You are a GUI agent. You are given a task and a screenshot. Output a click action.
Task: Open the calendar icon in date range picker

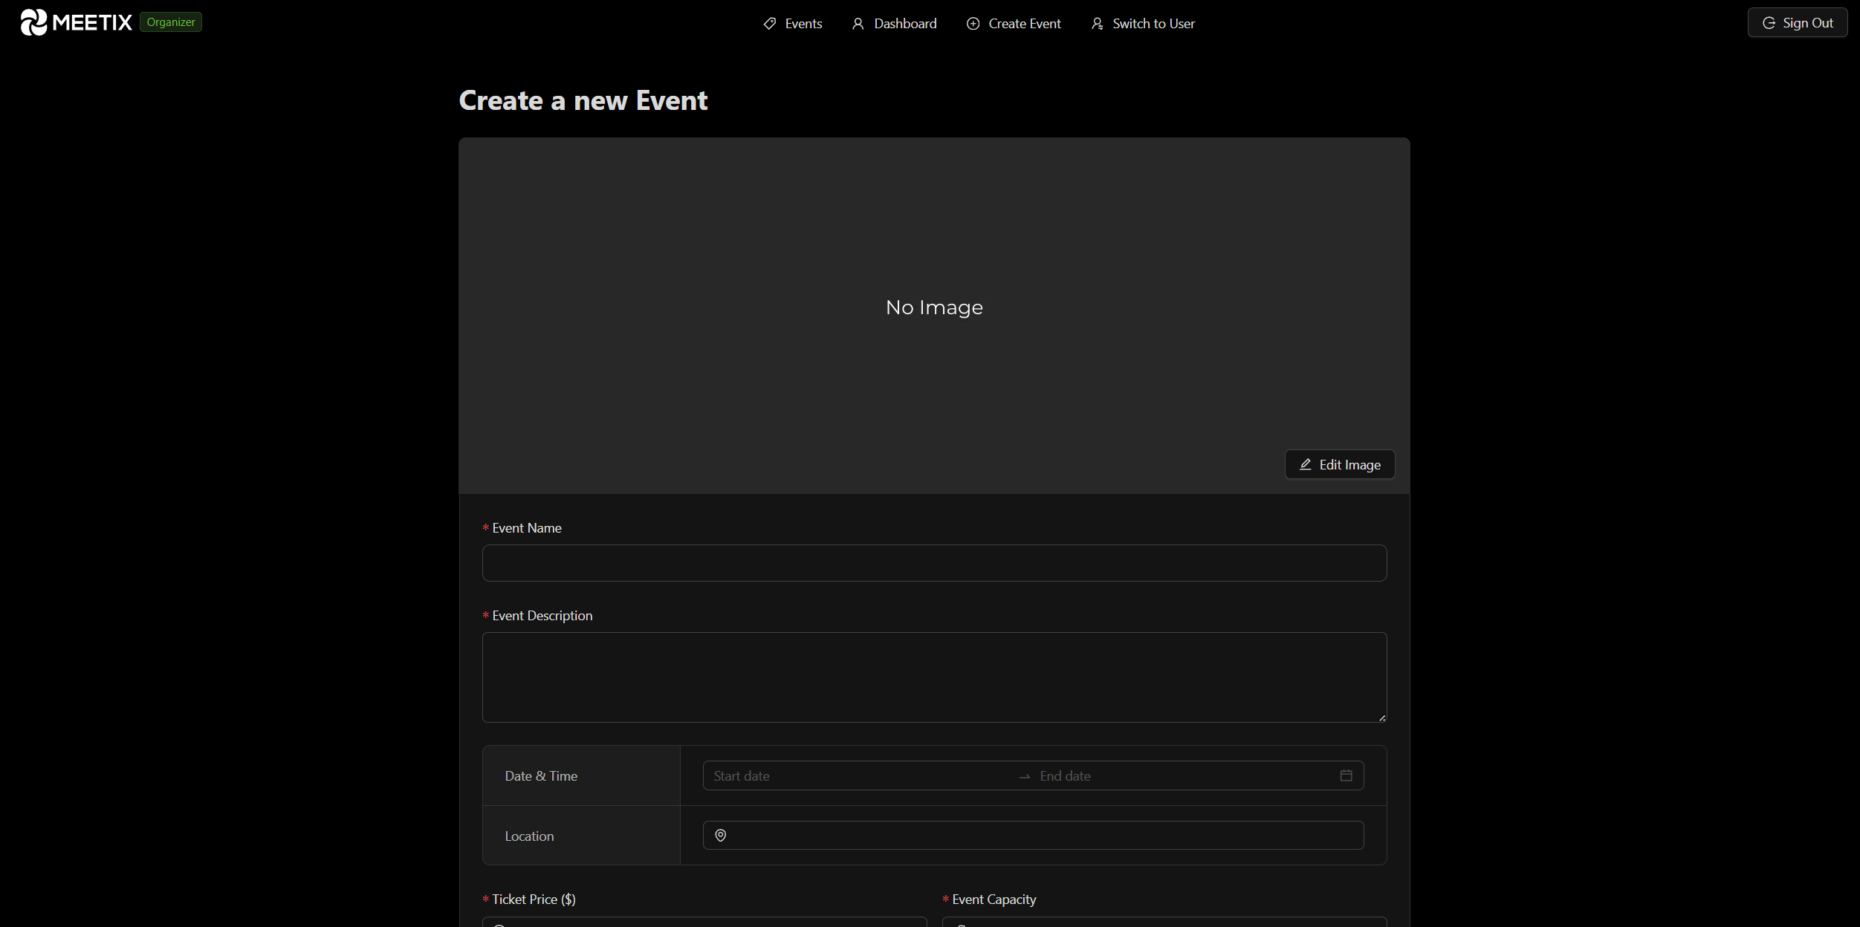1346,775
